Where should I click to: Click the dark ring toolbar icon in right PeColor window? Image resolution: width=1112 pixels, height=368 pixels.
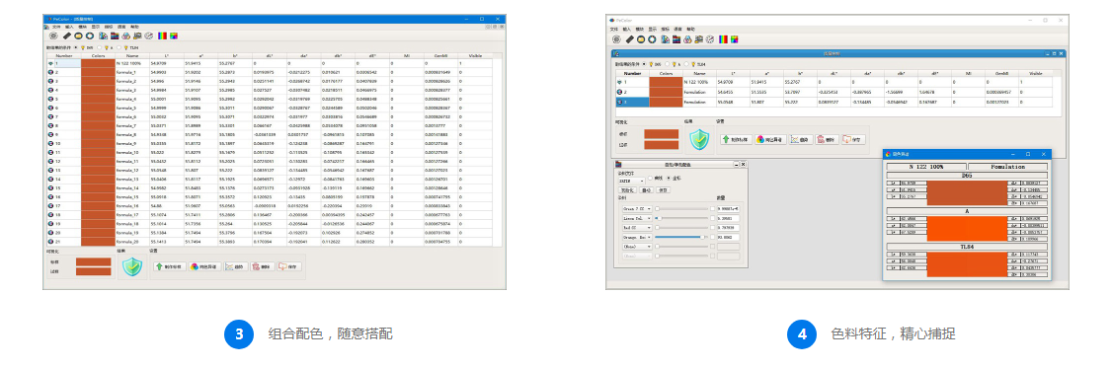tap(652, 39)
